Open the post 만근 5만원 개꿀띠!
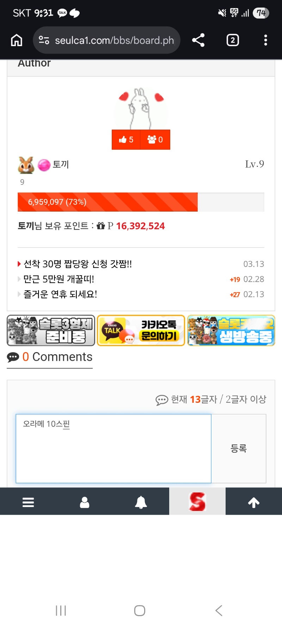This screenshot has width=282, height=626. coord(59,279)
